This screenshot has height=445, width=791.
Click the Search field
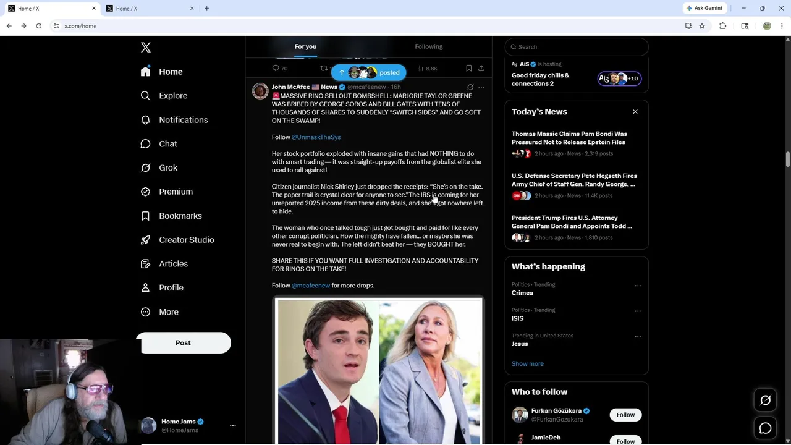(577, 47)
